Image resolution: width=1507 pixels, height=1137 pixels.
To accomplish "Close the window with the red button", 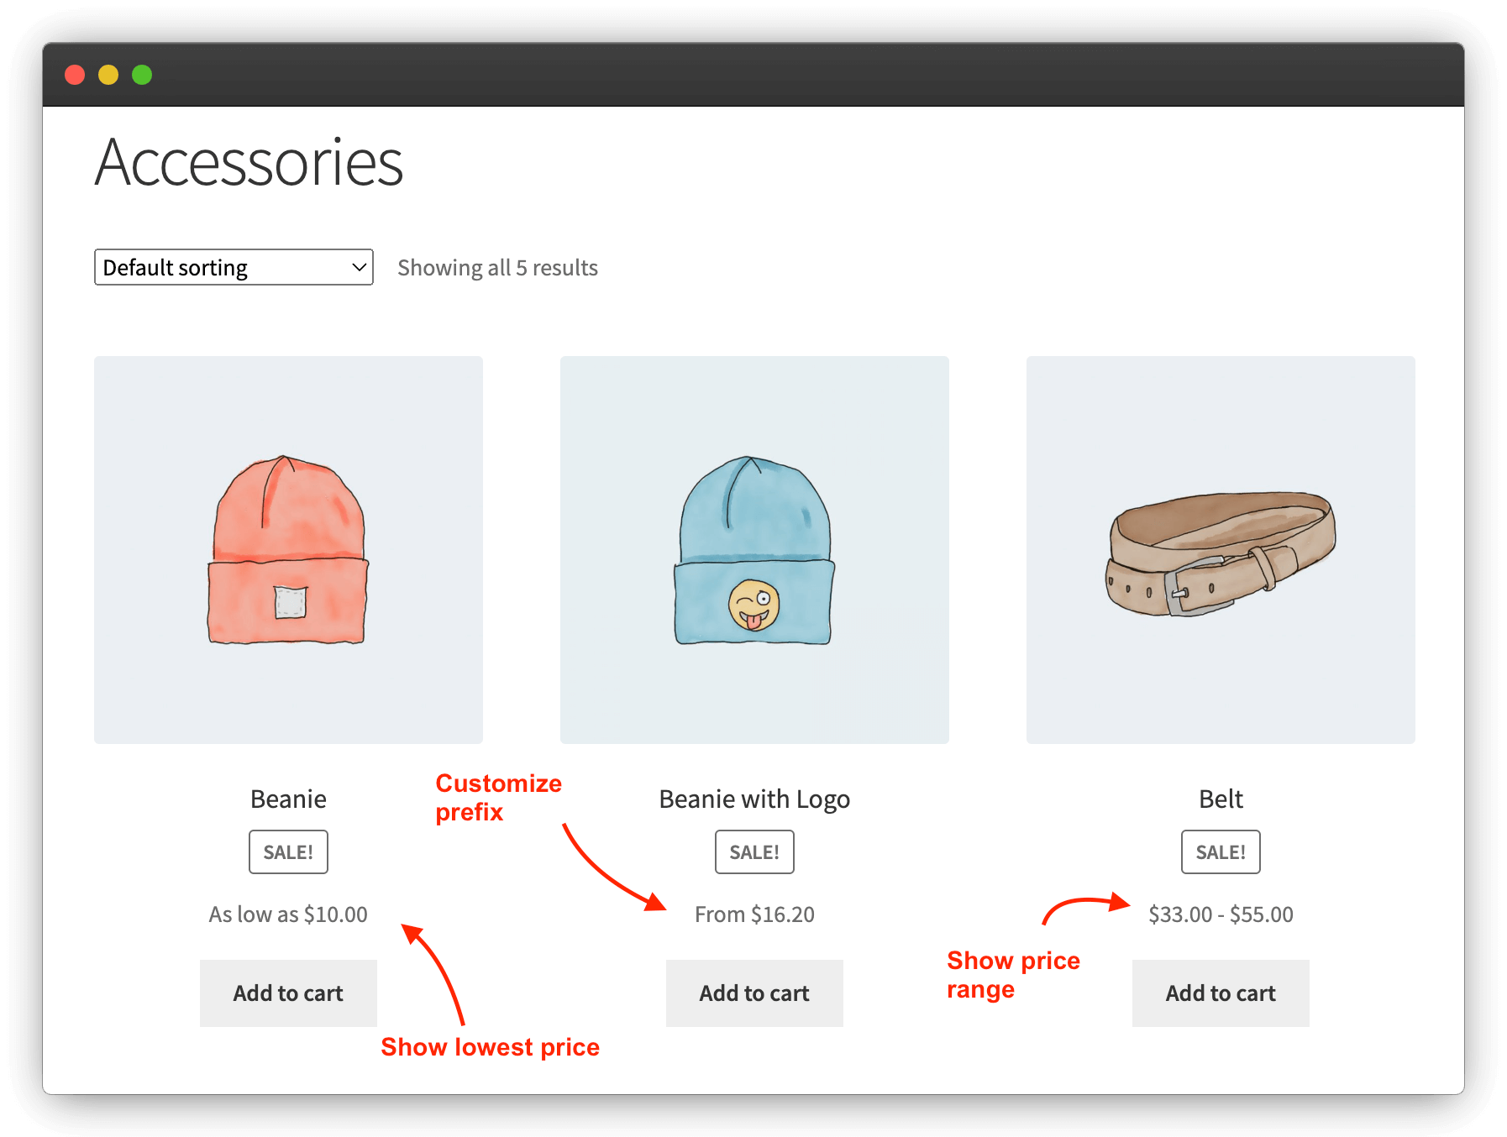I will (75, 75).
